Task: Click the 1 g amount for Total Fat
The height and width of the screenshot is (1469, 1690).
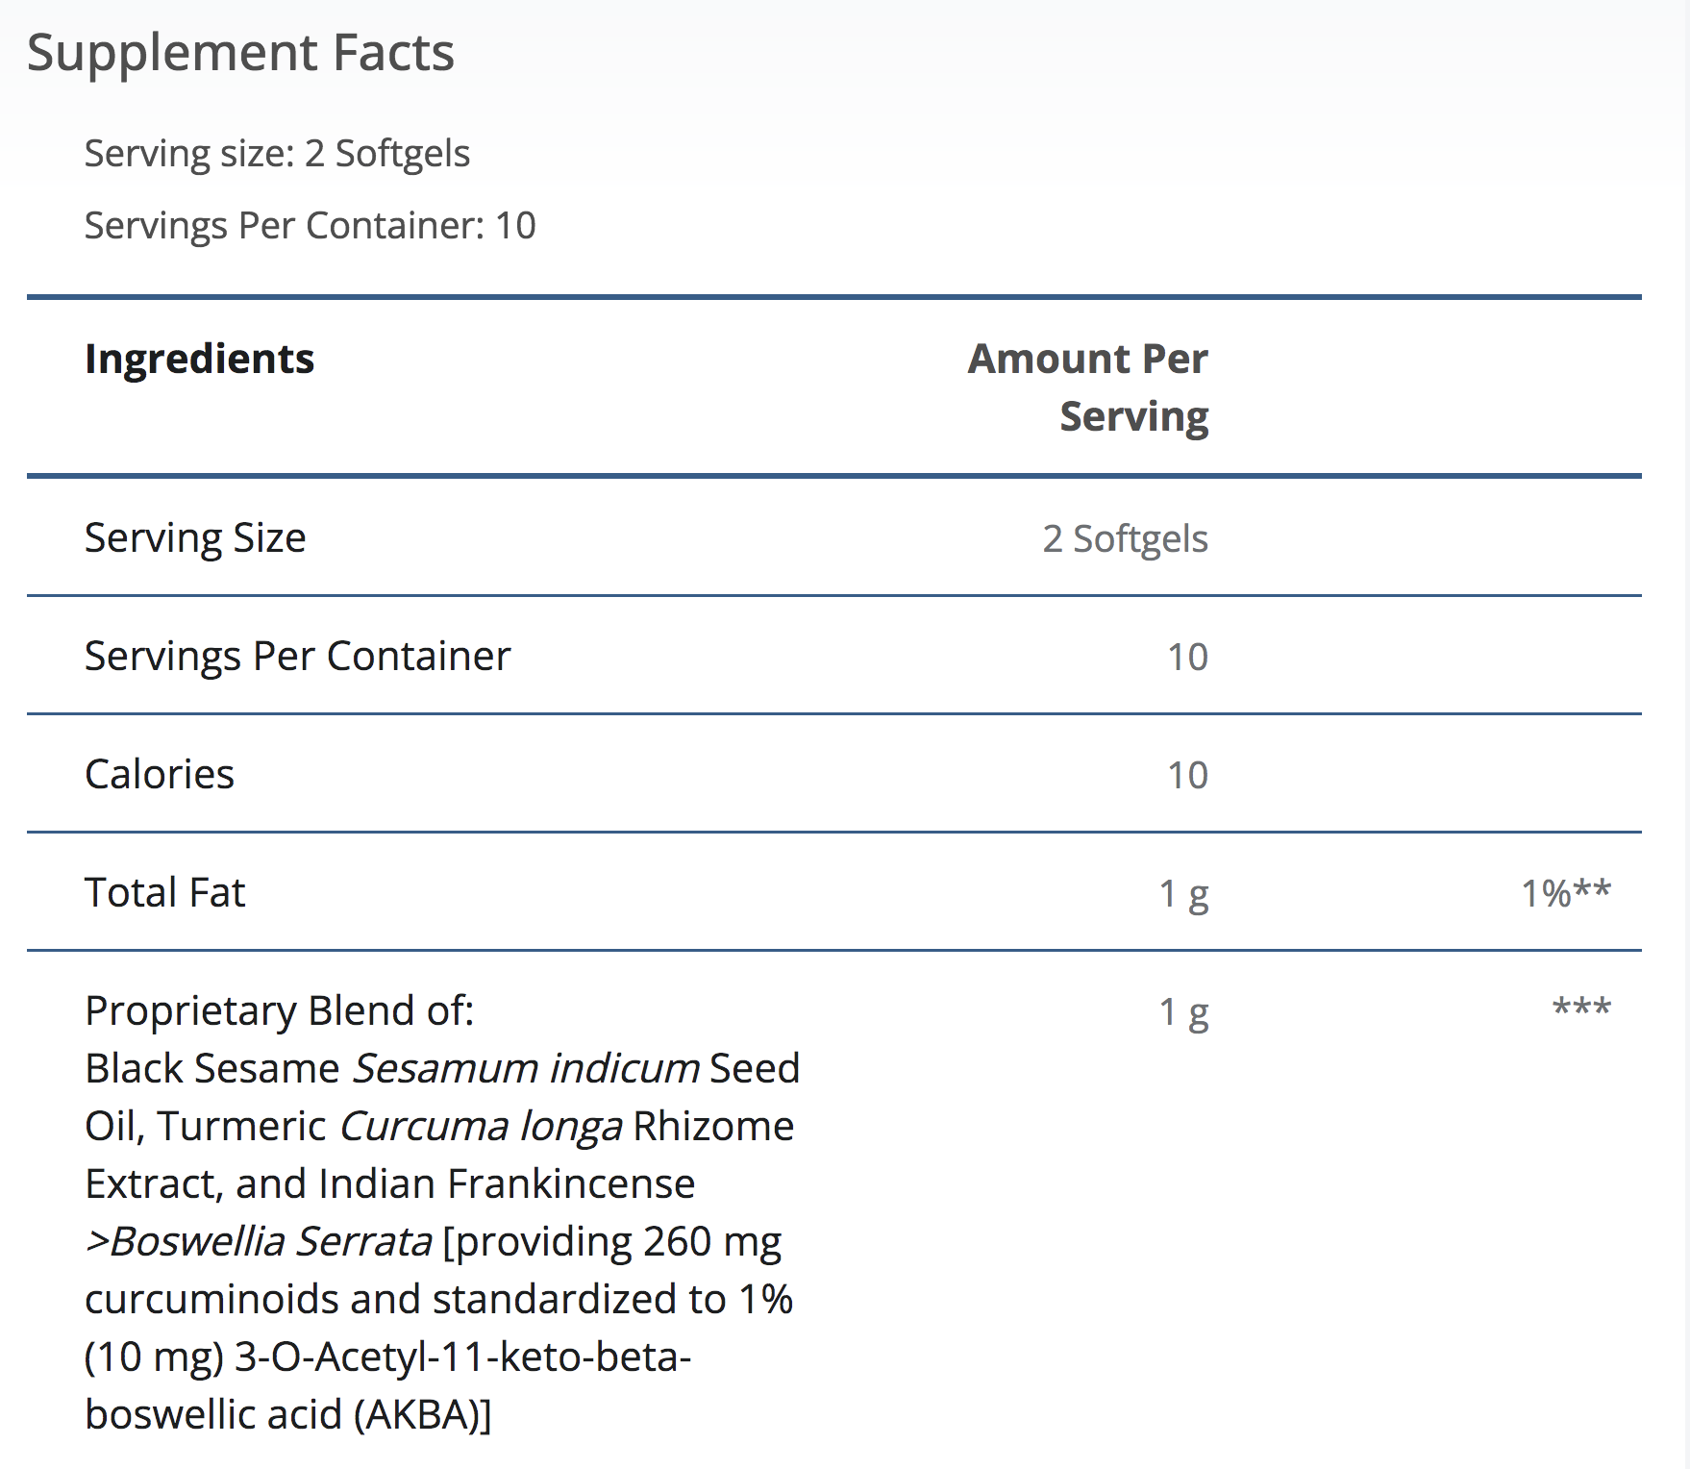Action: (1183, 894)
